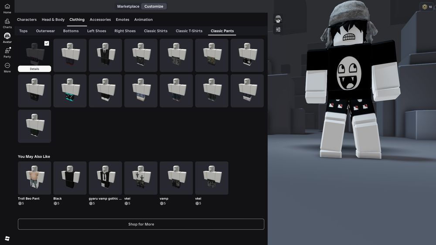
Task: Open the gyaru vamp gothic item
Action: 106,178
